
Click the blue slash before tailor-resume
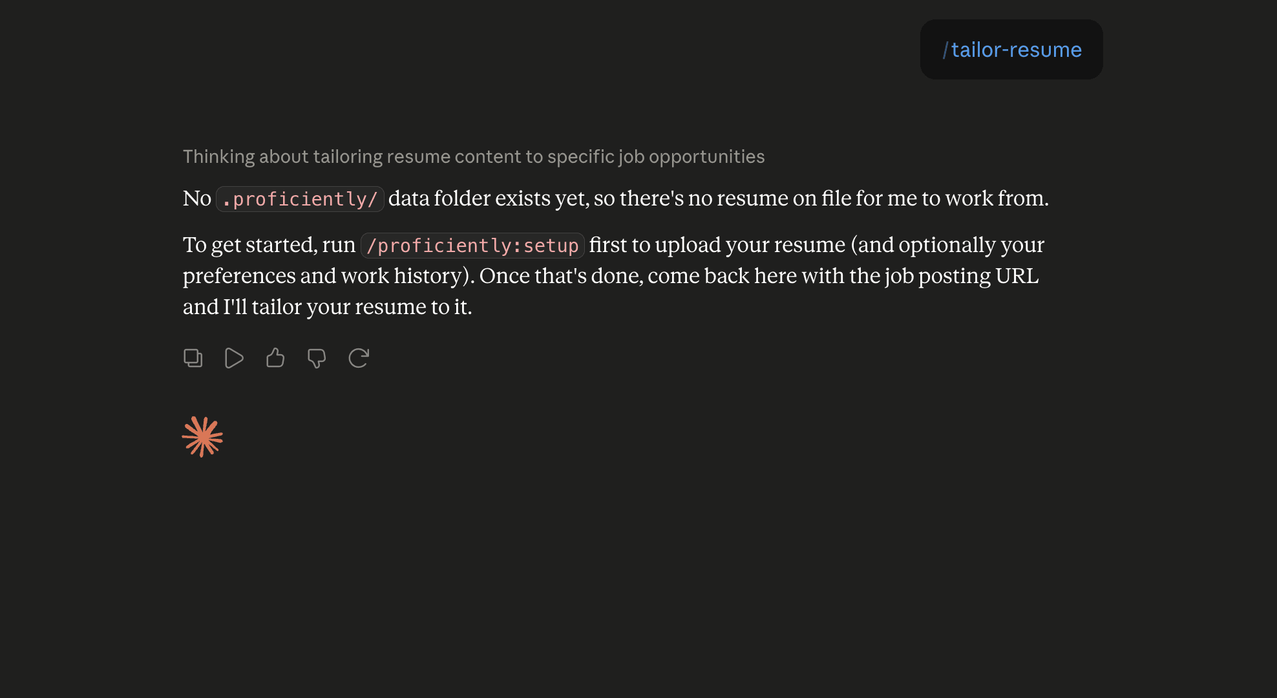click(x=945, y=50)
